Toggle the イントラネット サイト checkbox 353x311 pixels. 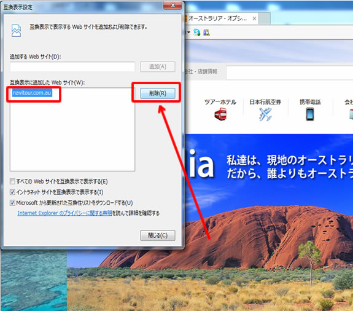12,192
